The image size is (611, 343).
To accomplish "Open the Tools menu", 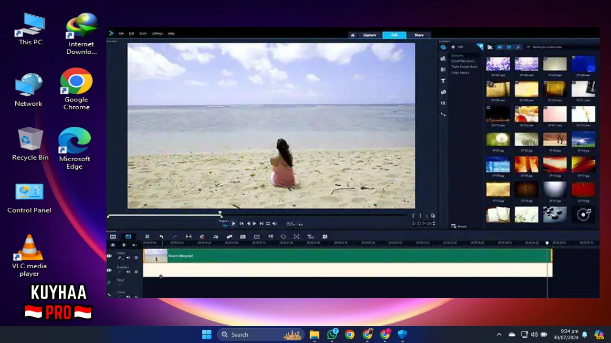I will (x=143, y=34).
